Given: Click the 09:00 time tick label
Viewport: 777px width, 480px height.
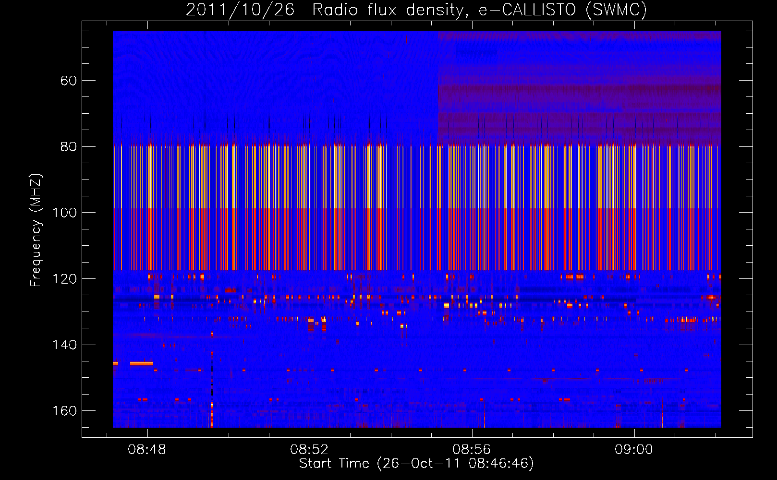Looking at the screenshot, I should [x=634, y=450].
